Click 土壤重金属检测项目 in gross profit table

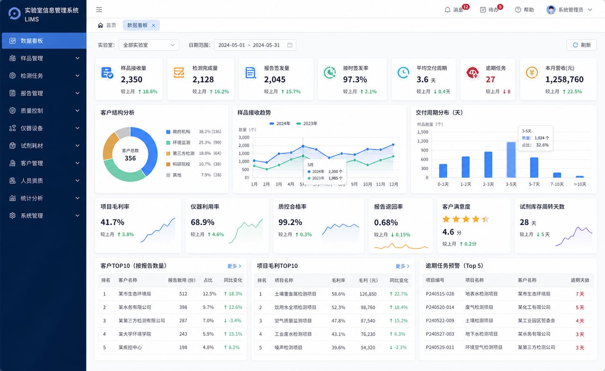tap(295, 294)
